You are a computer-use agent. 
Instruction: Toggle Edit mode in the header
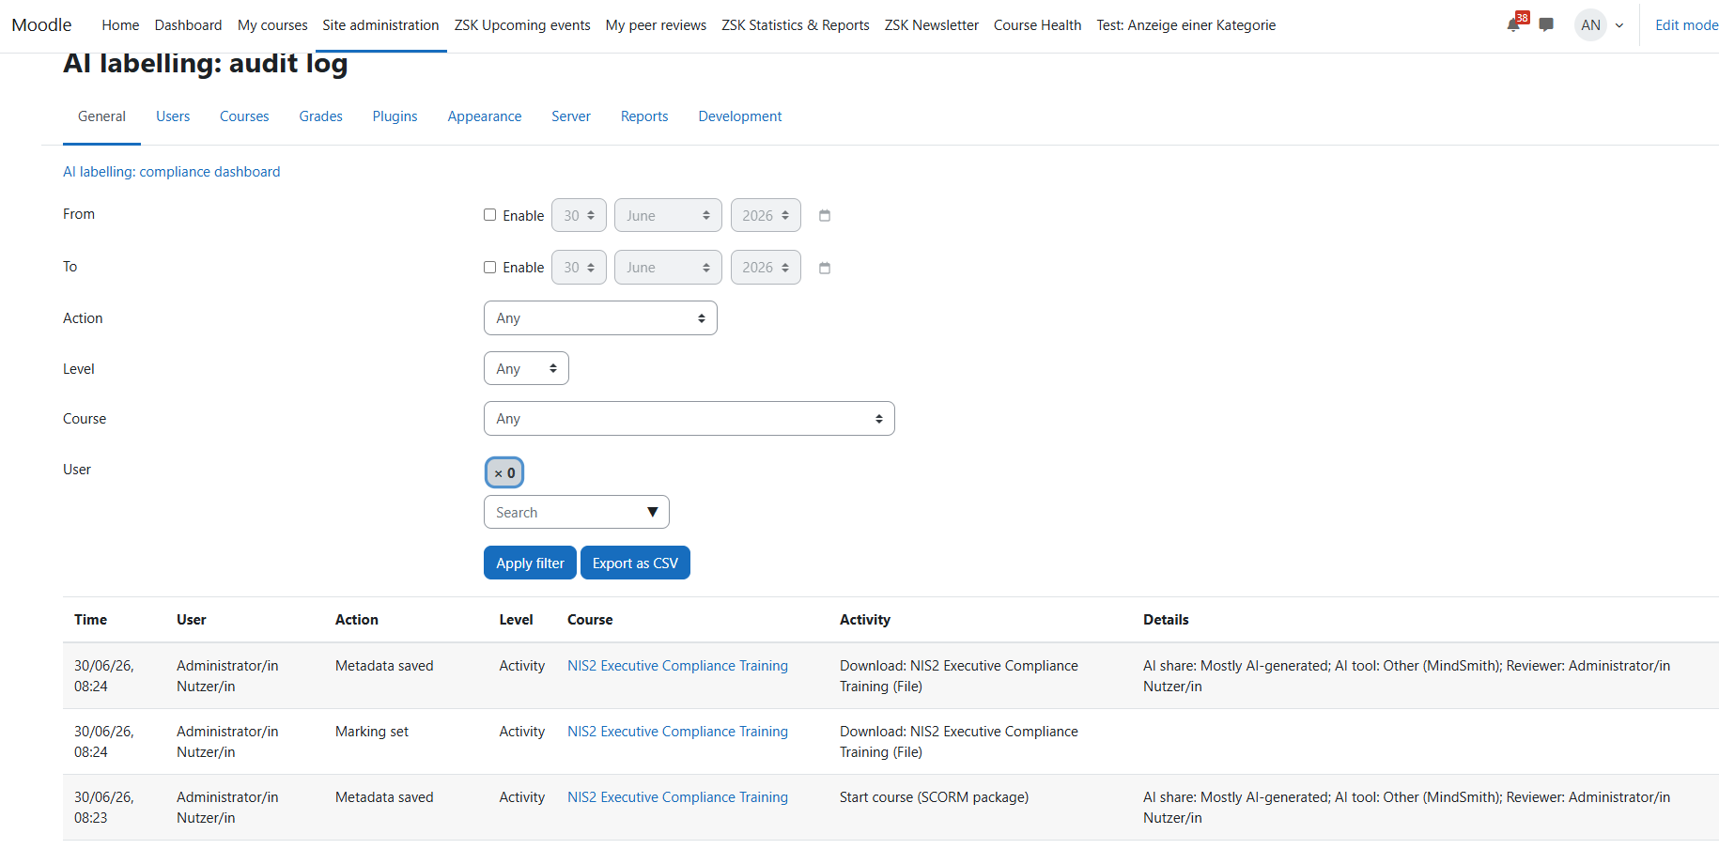[1686, 25]
